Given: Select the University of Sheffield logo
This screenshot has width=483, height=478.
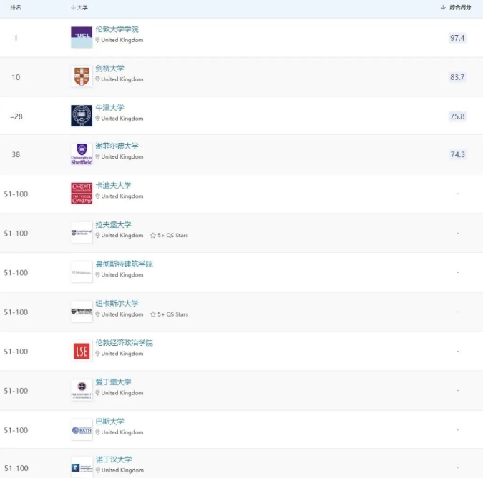Looking at the screenshot, I should (82, 154).
